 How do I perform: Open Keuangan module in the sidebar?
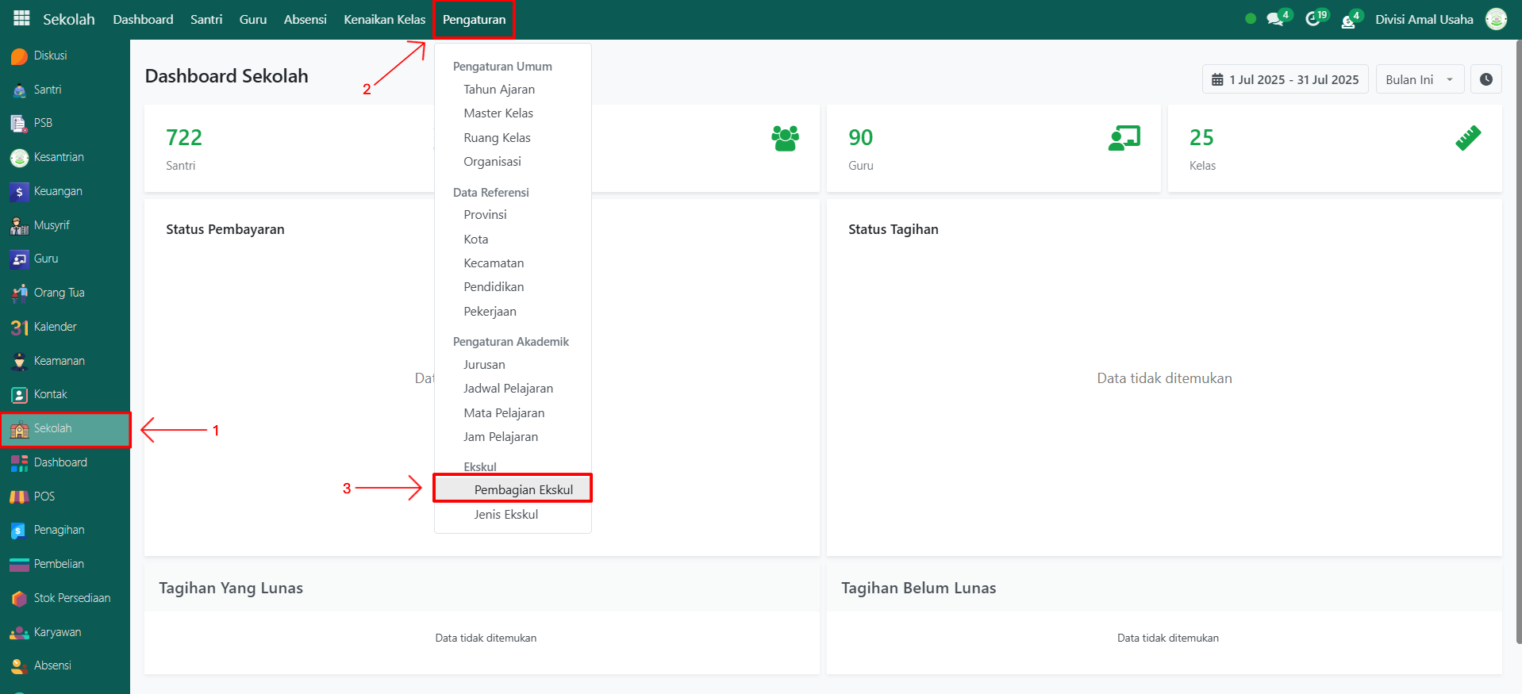[57, 191]
